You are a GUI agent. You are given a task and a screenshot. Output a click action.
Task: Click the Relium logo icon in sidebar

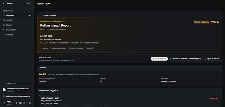tap(4, 4)
